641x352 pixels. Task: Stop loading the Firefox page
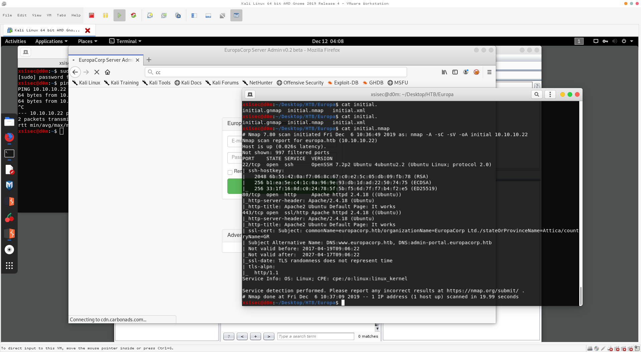(x=97, y=72)
